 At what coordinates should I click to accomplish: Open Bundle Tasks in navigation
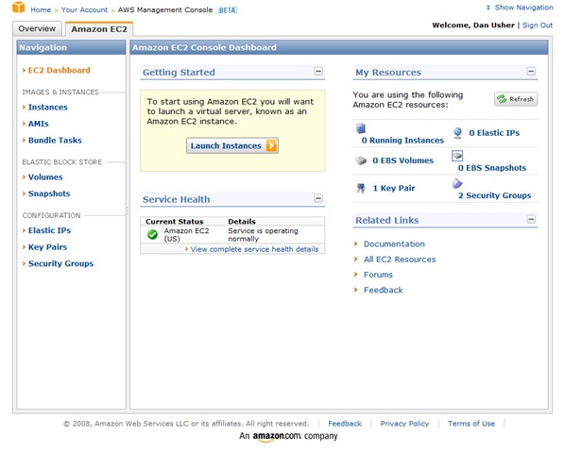point(55,141)
